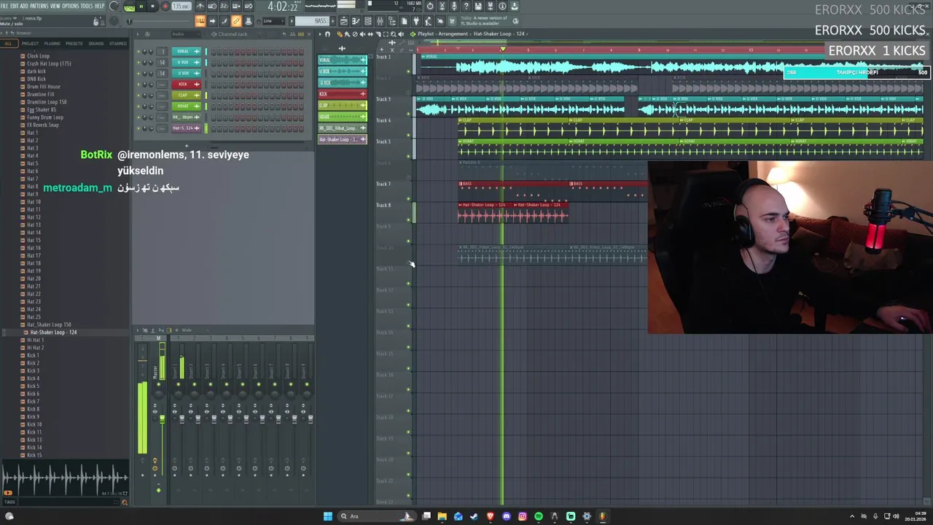Select the zoom tool in playlist toolbar
This screenshot has height=525, width=933.
click(x=394, y=34)
